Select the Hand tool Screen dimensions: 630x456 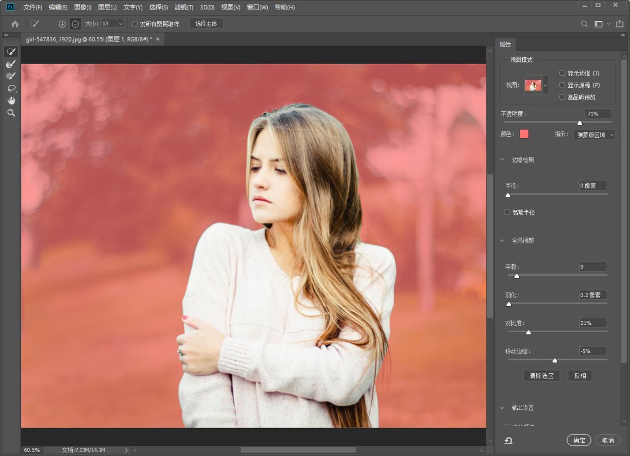(x=11, y=101)
